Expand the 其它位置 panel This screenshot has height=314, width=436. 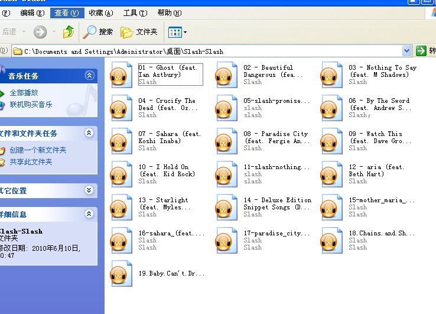coord(89,190)
